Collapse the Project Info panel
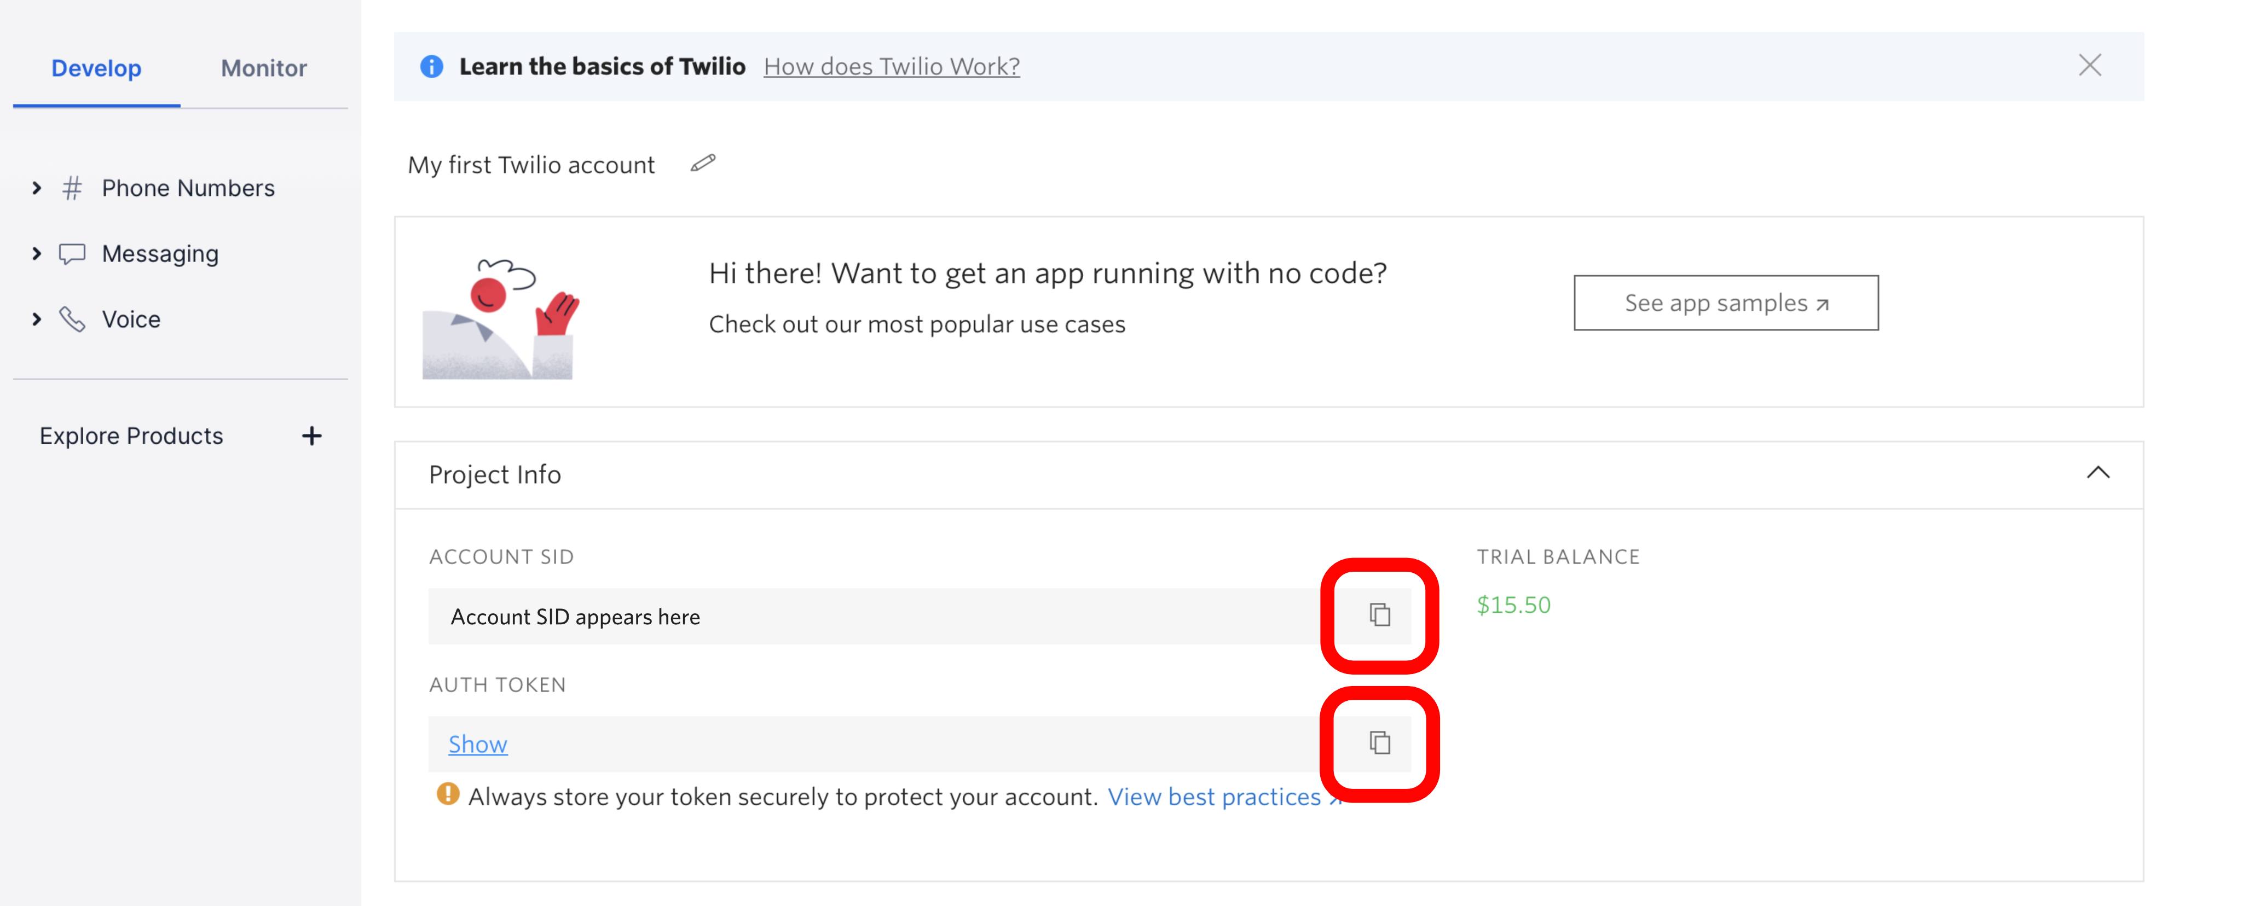 2099,473
